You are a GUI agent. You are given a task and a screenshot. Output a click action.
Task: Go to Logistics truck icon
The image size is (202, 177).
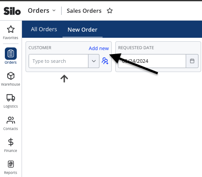point(11,98)
